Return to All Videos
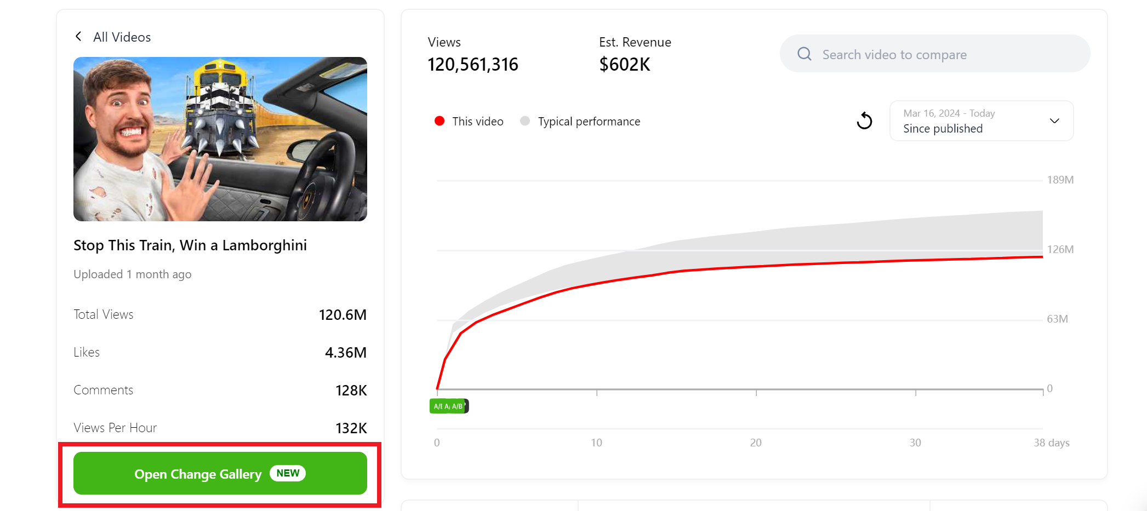The image size is (1147, 511). pos(122,37)
